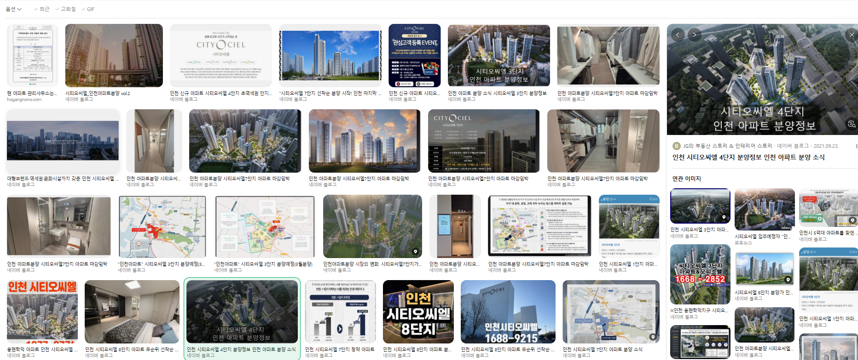Click the map pin icon on the 시티오씨엘 3단지 related thumbnail
The image size is (858, 360).
coord(724,217)
